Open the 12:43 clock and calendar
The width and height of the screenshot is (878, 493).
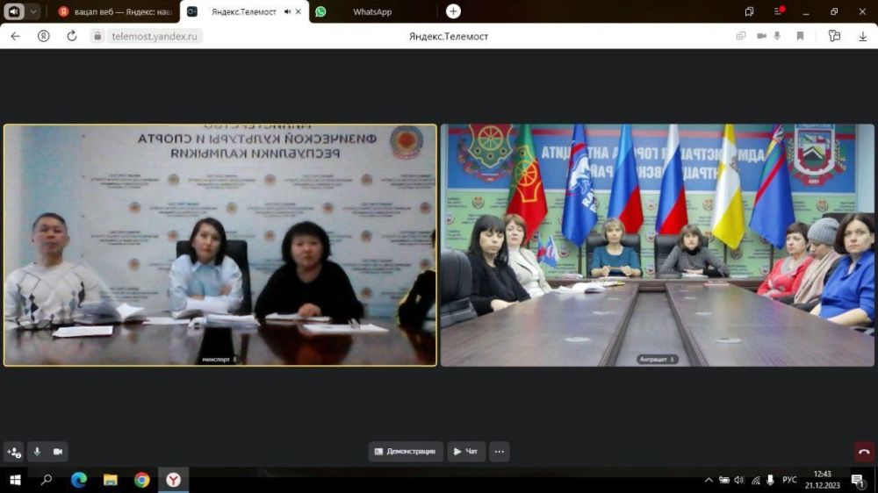[823, 480]
